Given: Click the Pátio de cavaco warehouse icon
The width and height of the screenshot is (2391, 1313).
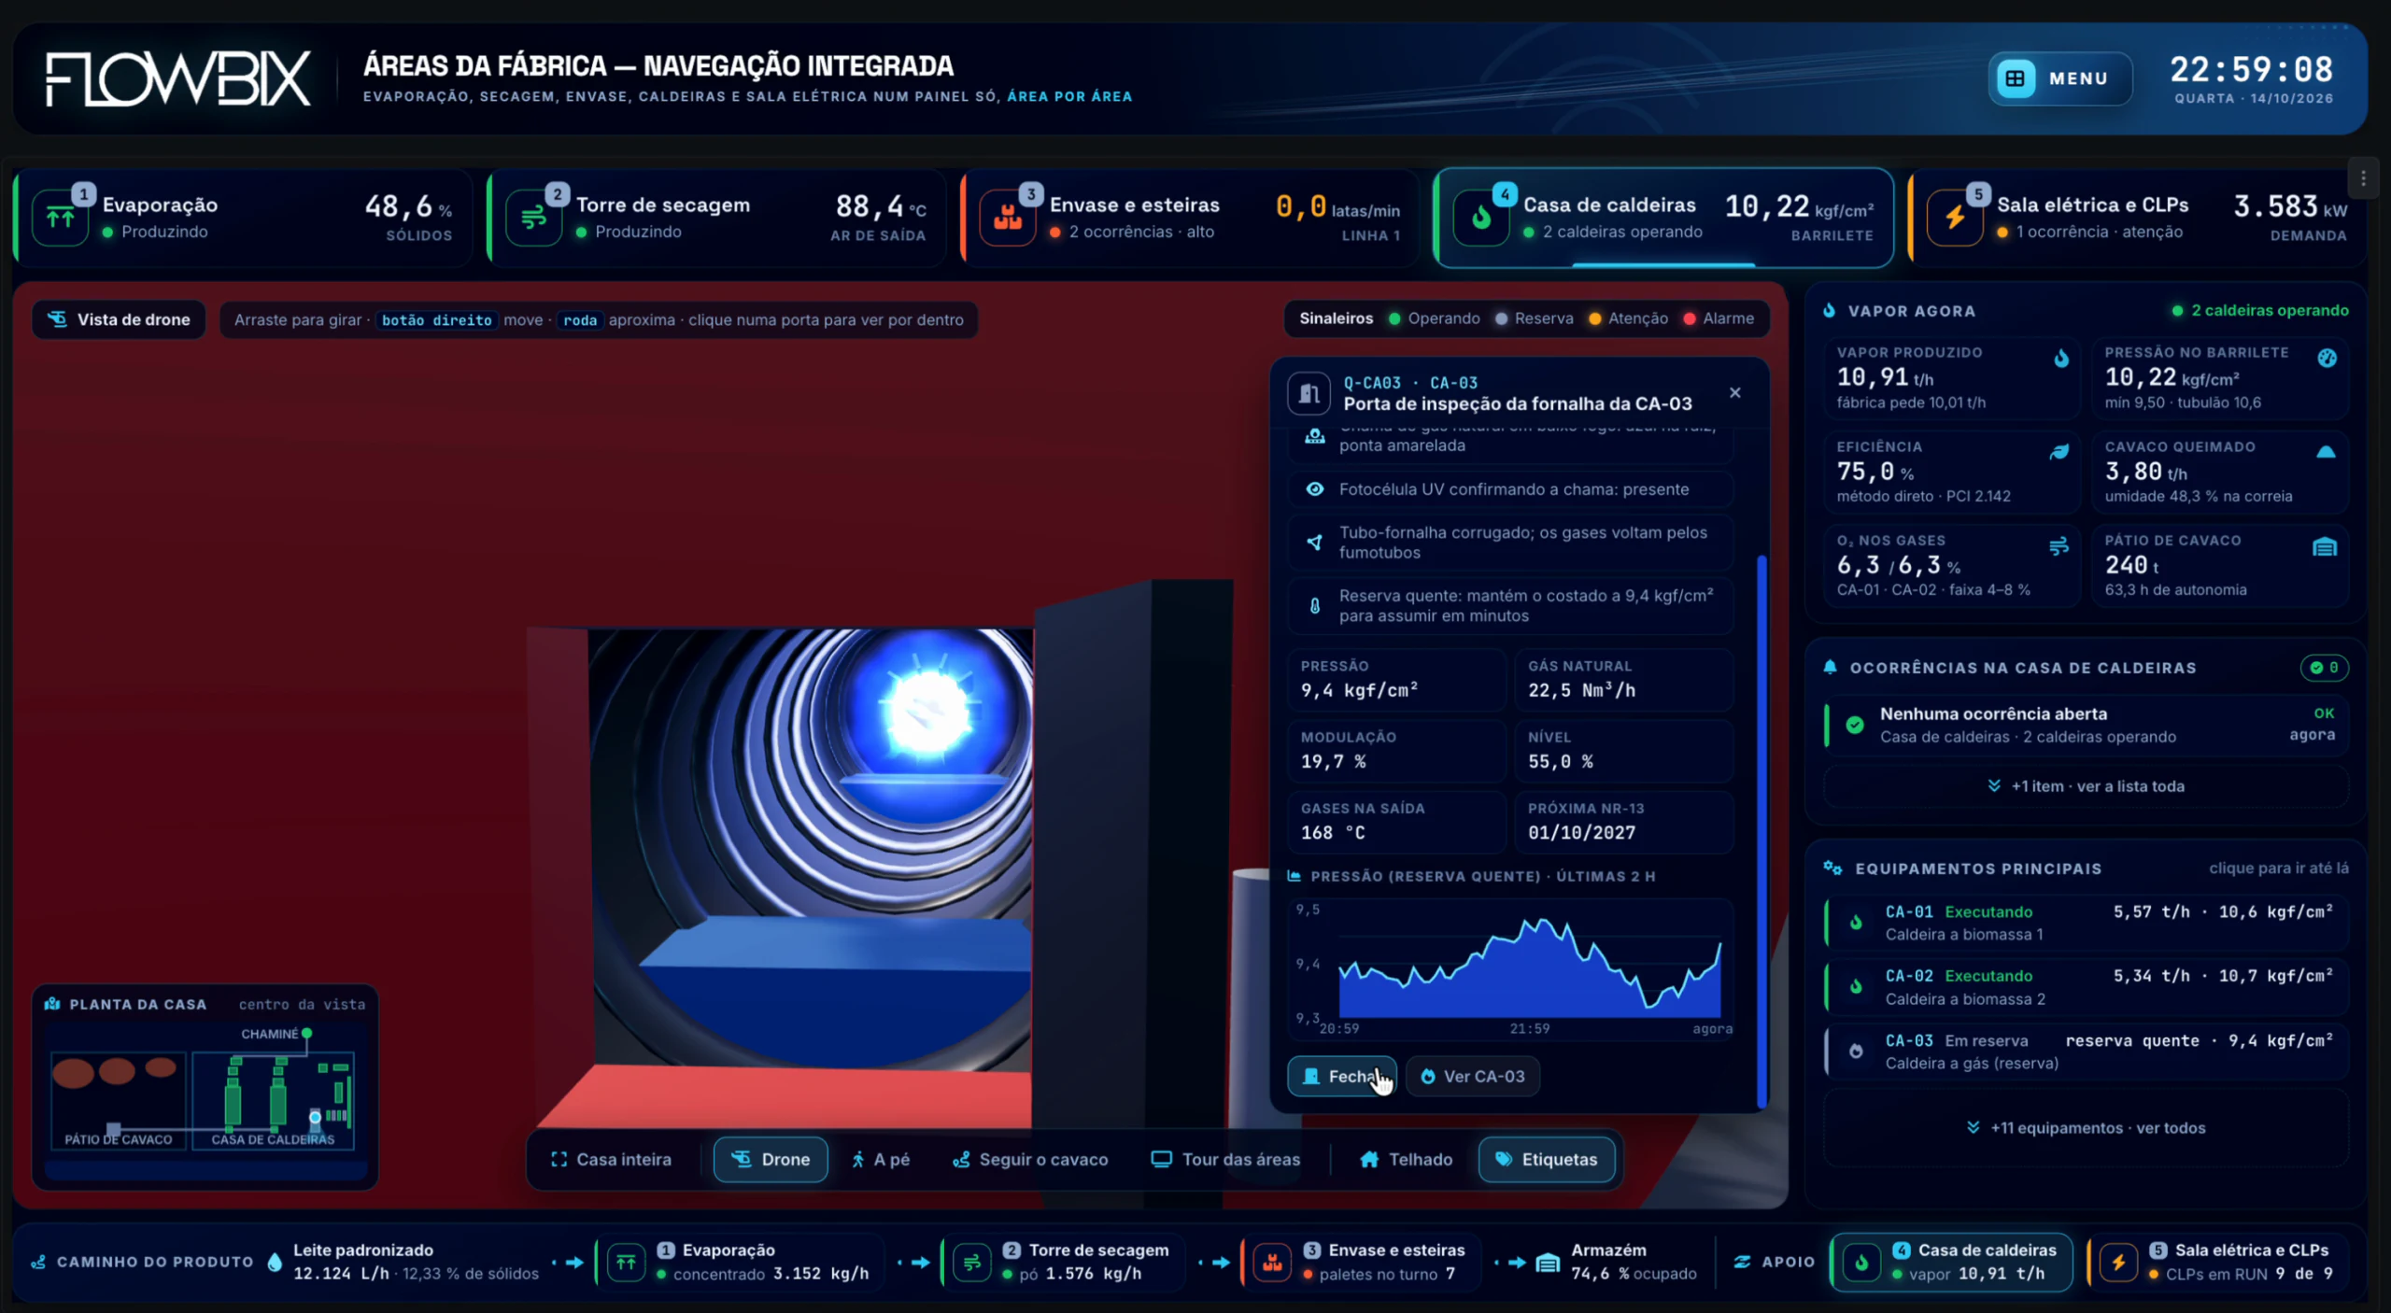Looking at the screenshot, I should pyautogui.click(x=2325, y=546).
